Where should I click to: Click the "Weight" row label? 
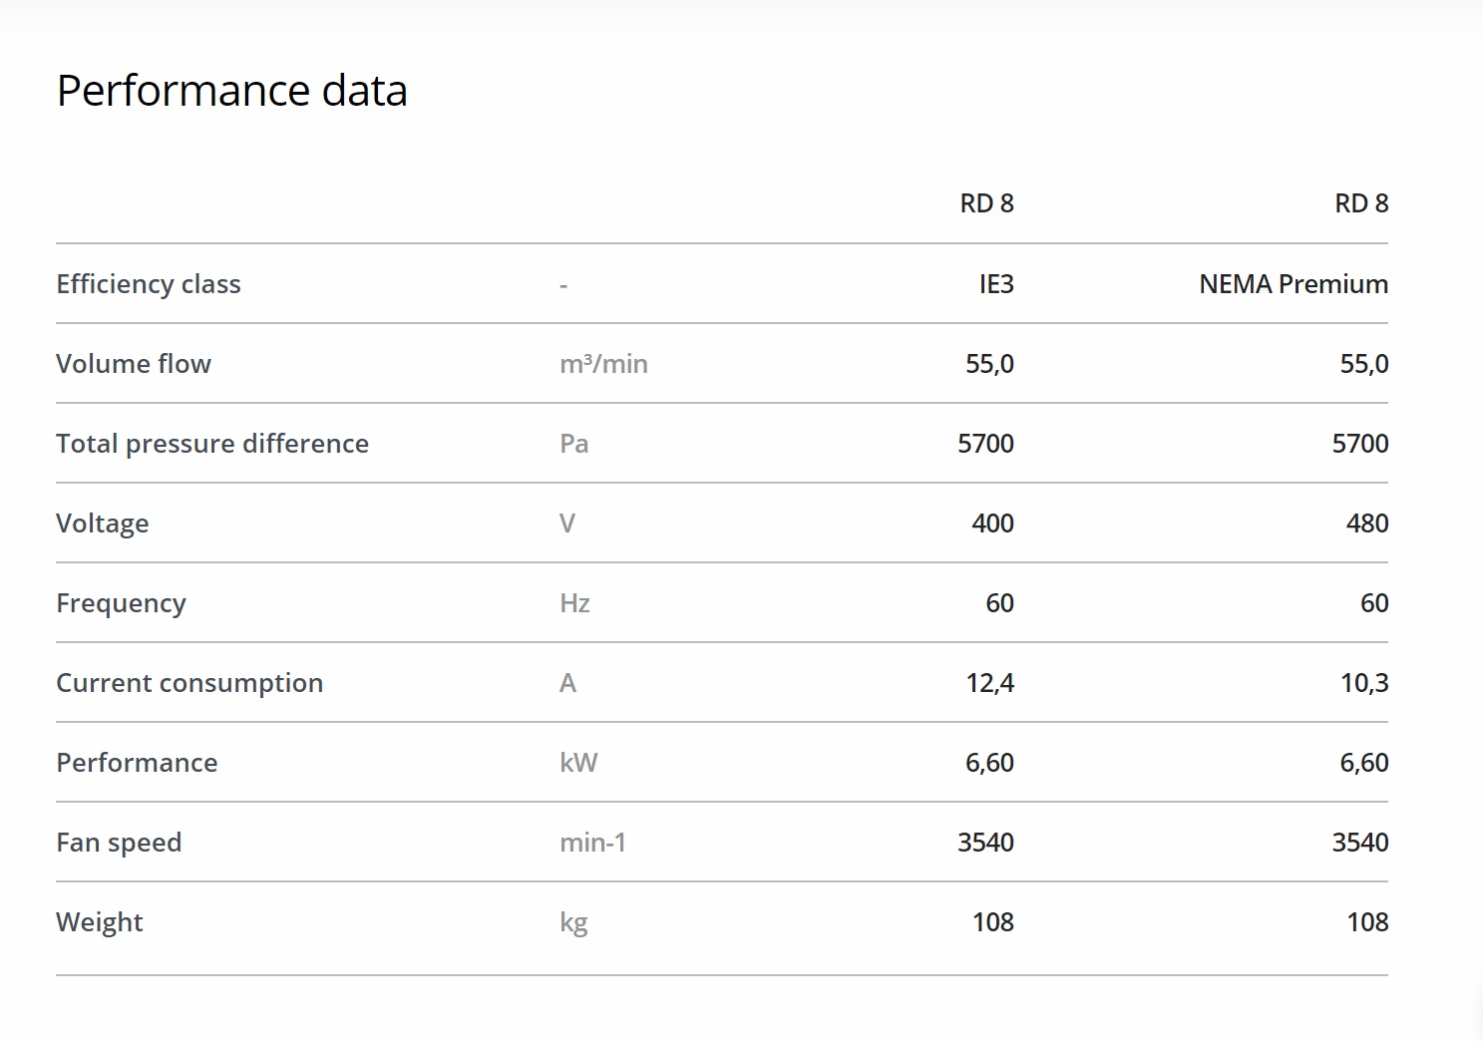click(x=100, y=922)
